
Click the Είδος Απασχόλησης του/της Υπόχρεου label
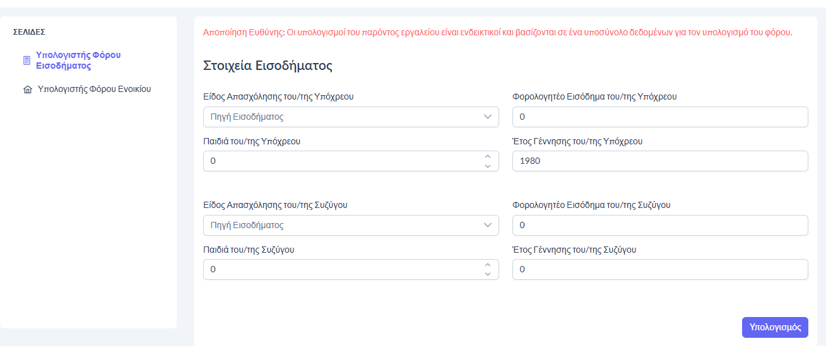(x=278, y=96)
